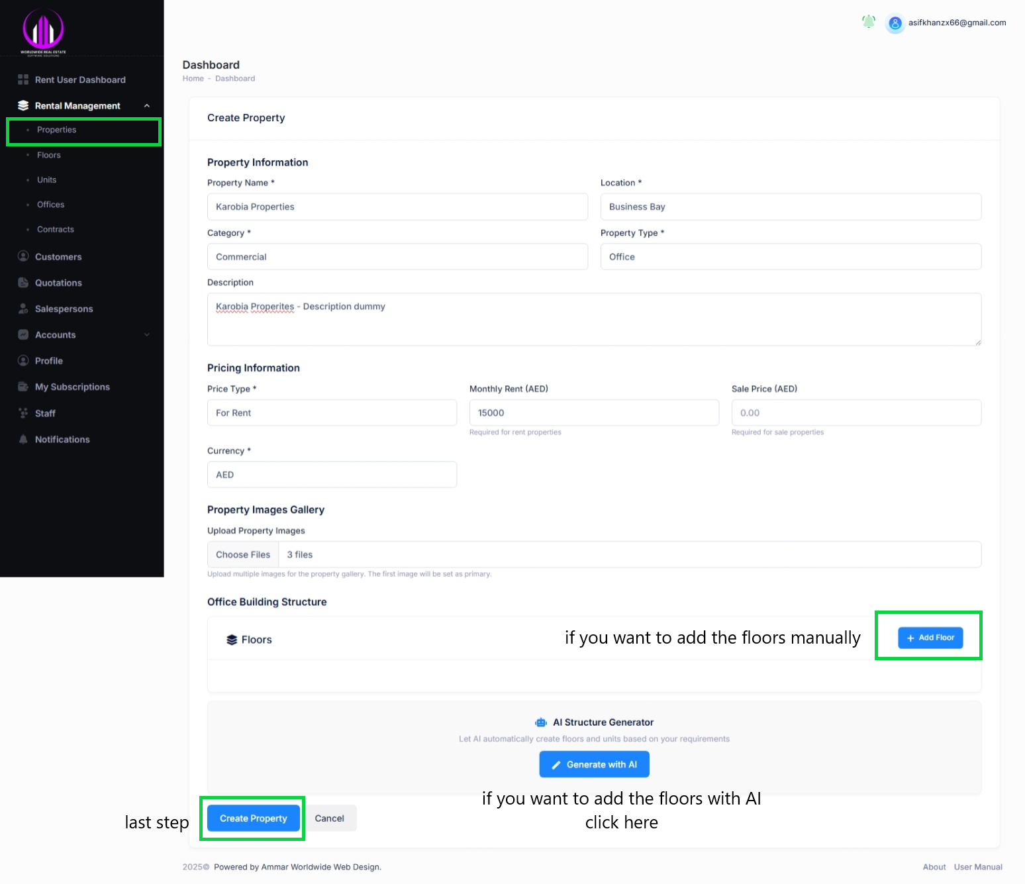The height and width of the screenshot is (884, 1025).
Task: Open the Price Type dropdown
Action: (x=332, y=413)
